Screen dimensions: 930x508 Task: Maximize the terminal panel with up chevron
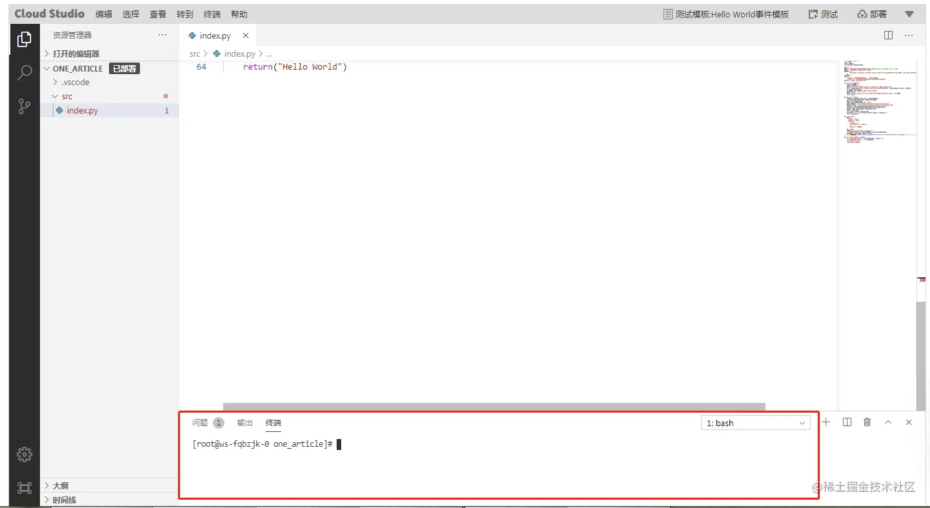coord(888,422)
